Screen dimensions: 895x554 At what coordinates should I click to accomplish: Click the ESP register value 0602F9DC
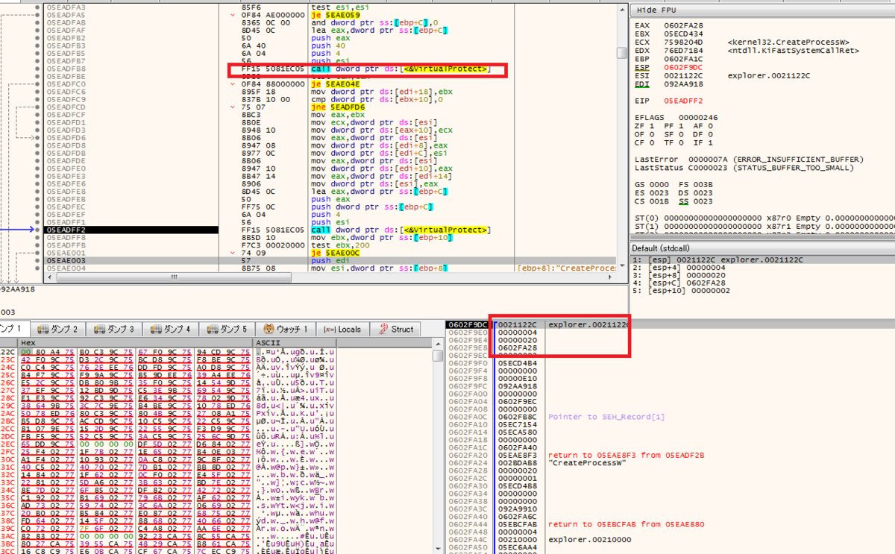point(682,66)
